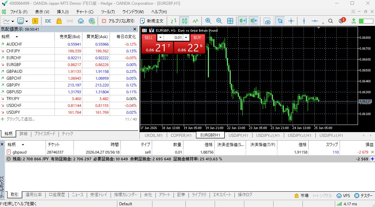This screenshot has width=375, height=207.
Task: Tile chart windows with grid icon
Action: [230, 21]
